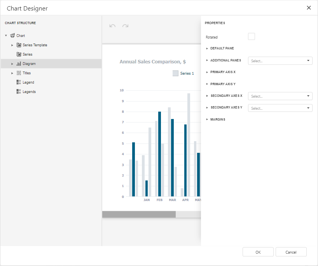Click the FEB axis label

click(160, 200)
